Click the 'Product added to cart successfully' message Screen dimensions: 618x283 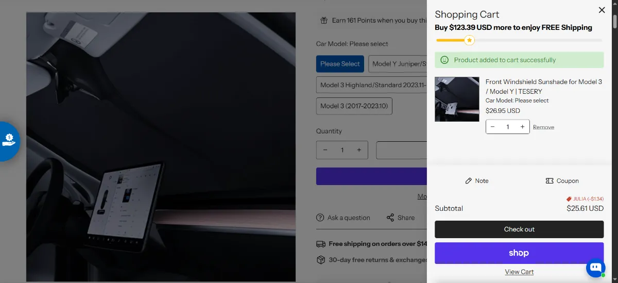click(x=505, y=60)
